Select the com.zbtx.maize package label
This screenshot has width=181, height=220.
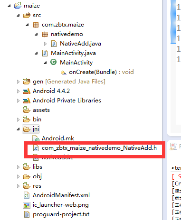click(63, 25)
